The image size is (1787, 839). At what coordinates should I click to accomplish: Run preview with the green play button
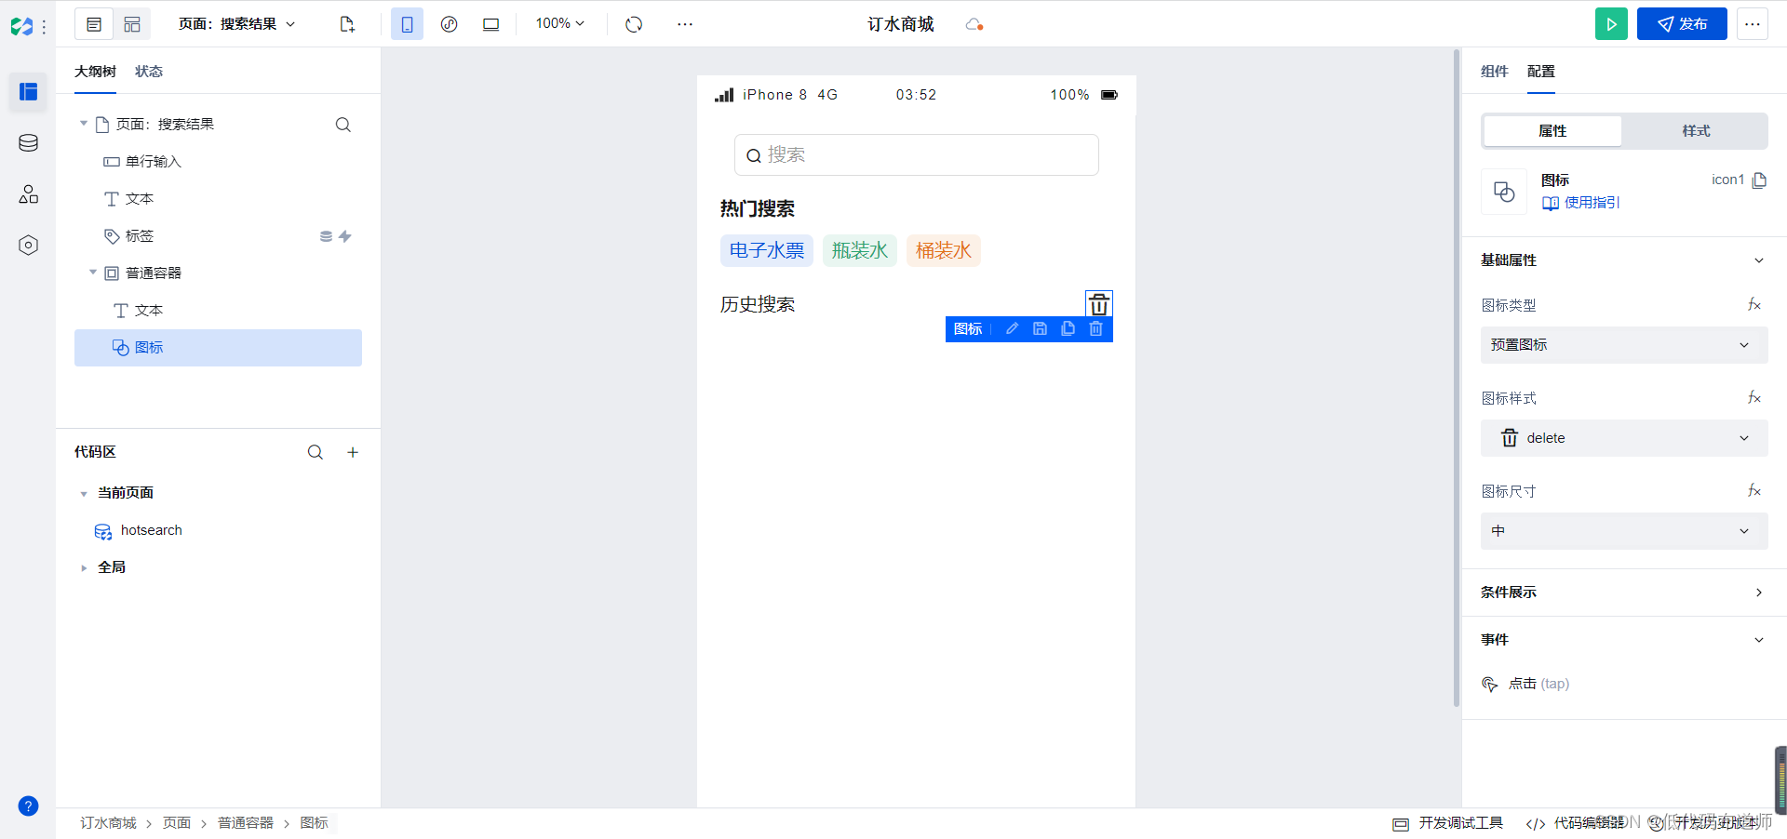tap(1611, 24)
